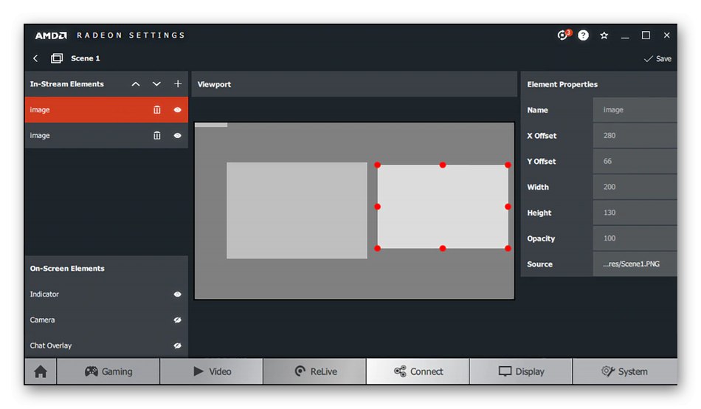Image resolution: width=701 pixels, height=409 pixels.
Task: Select the Connect tab
Action: (418, 371)
